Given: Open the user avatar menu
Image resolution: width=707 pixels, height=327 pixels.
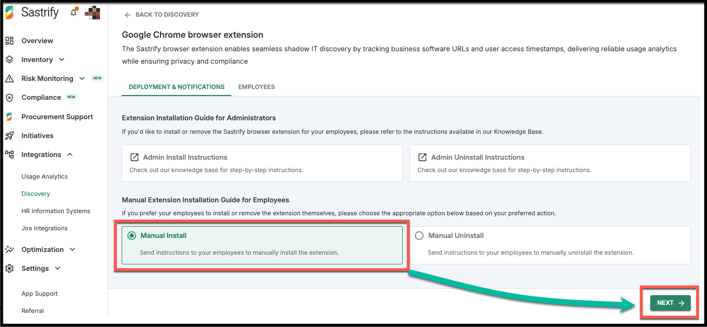Looking at the screenshot, I should (x=92, y=12).
